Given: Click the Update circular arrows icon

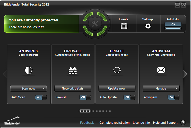Looking at the screenshot, I should (117, 70).
